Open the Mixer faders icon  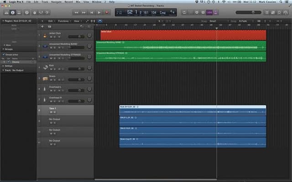click(41, 13)
